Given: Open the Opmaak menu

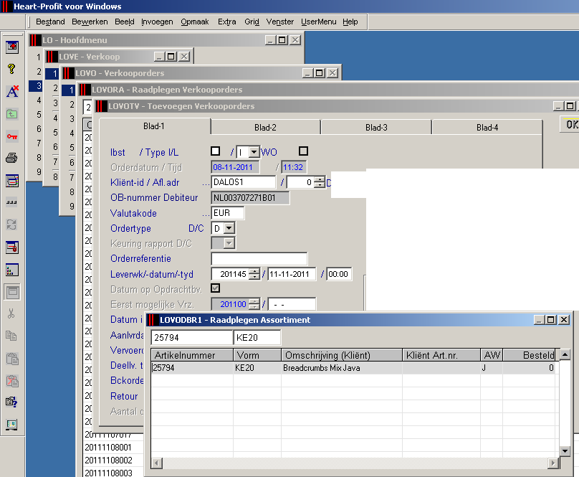Looking at the screenshot, I should pos(195,22).
